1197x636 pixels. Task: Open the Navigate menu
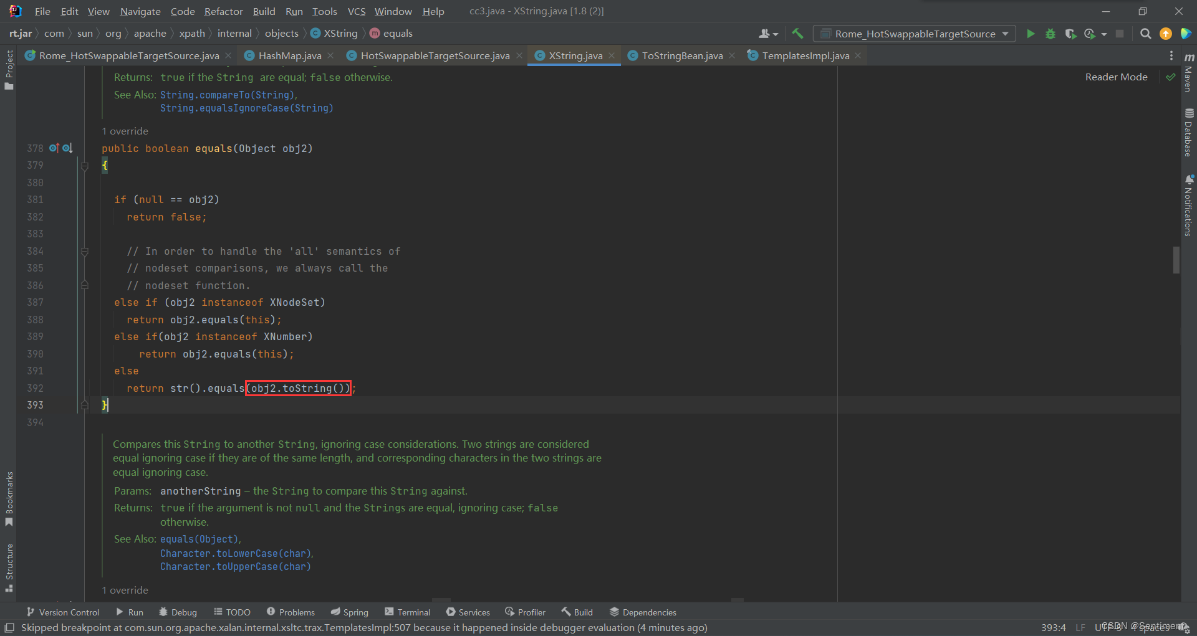[x=140, y=11]
